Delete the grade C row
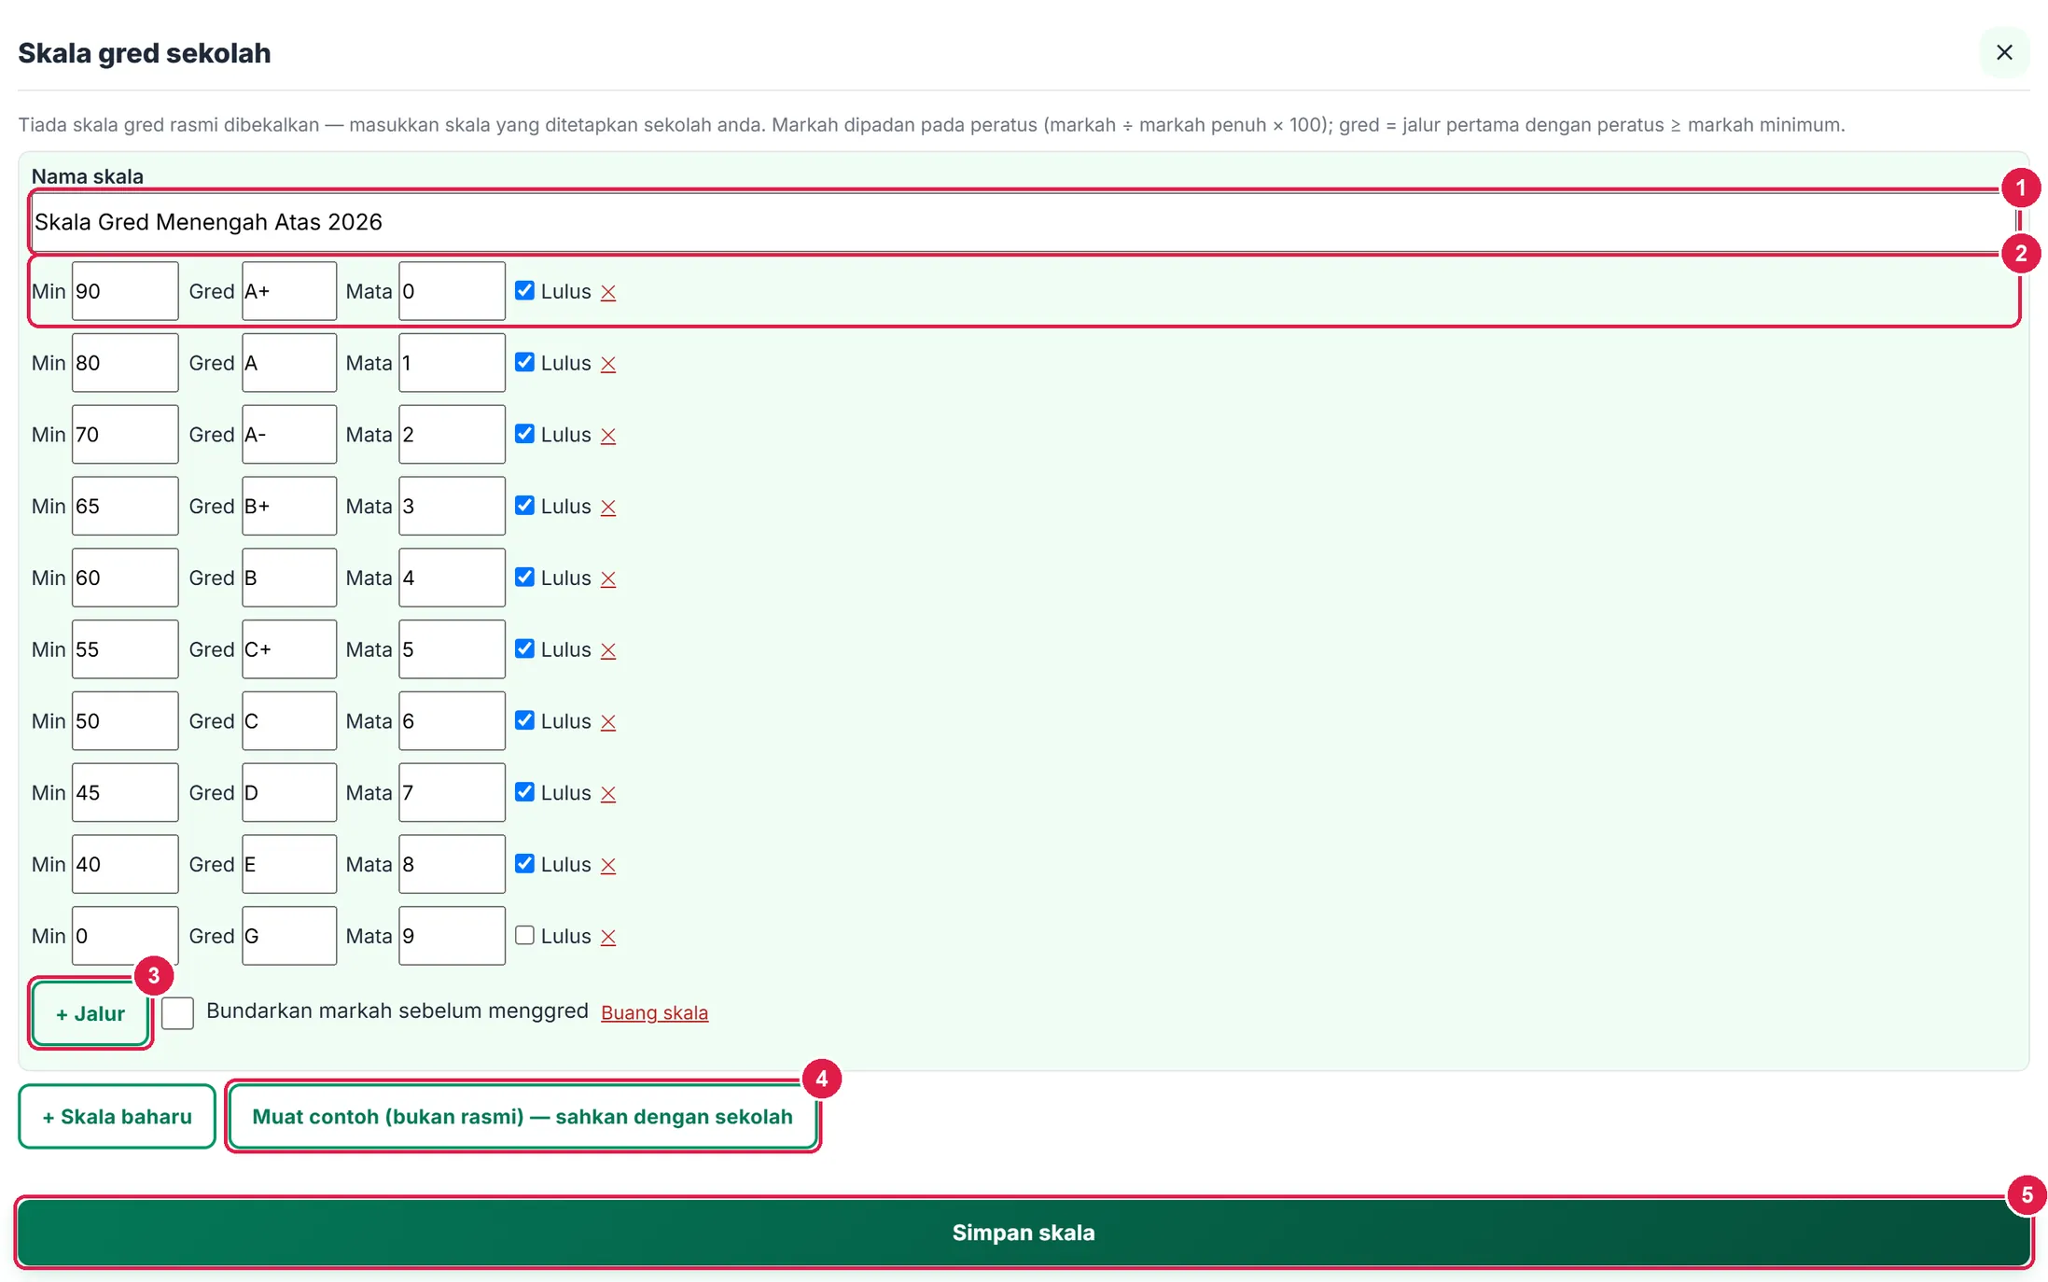 point(608,723)
